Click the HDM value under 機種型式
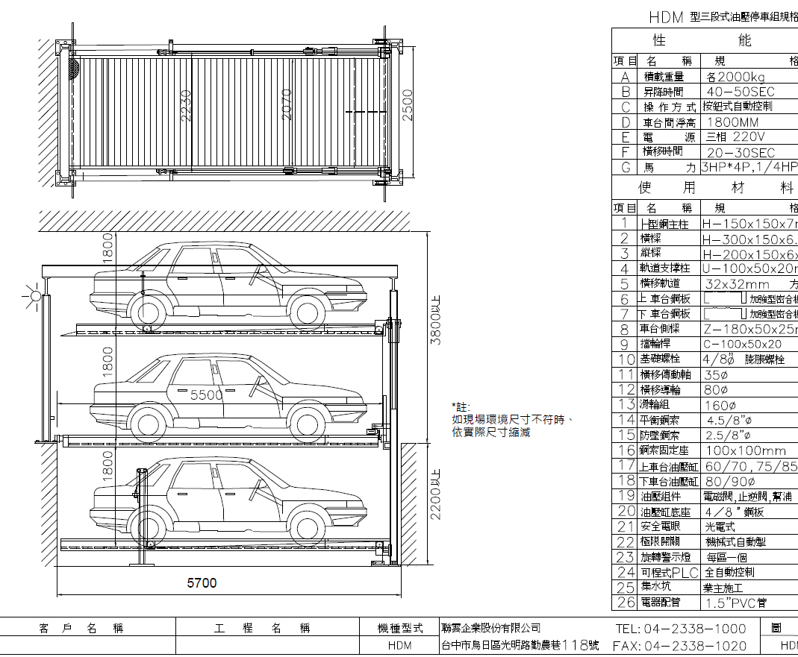The image size is (798, 657). pos(400,646)
